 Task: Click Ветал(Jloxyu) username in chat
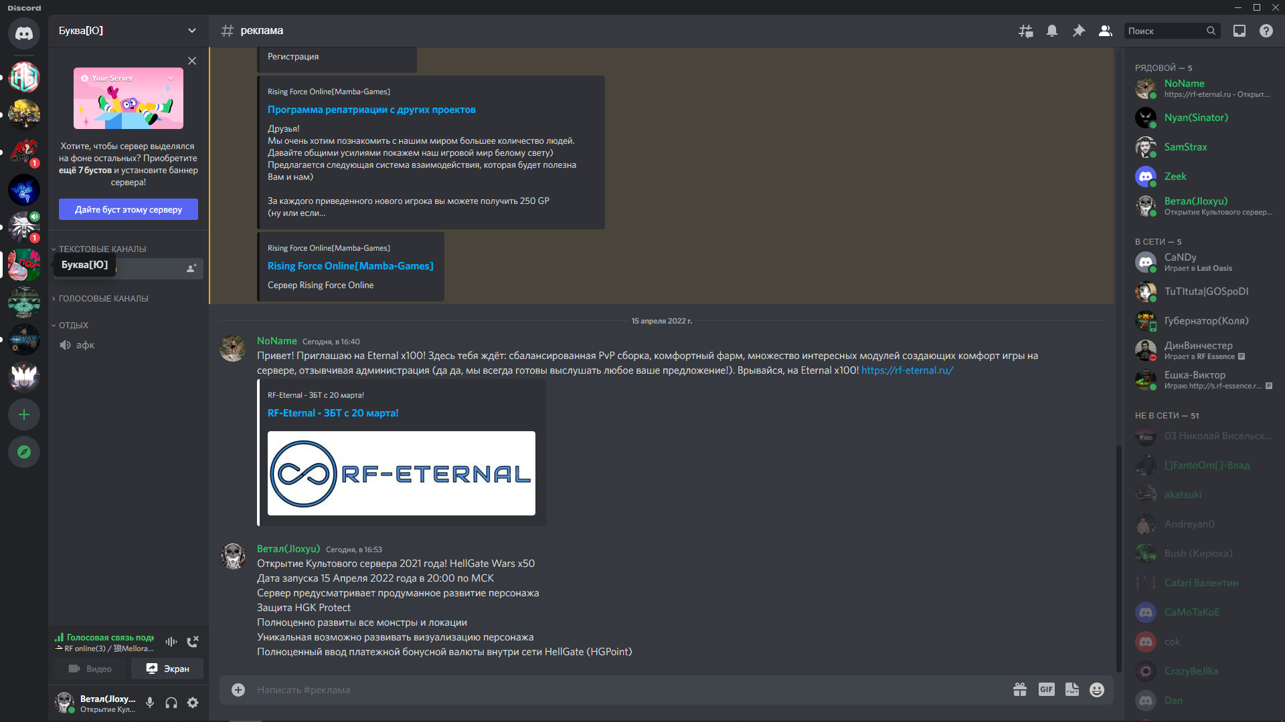tap(288, 549)
